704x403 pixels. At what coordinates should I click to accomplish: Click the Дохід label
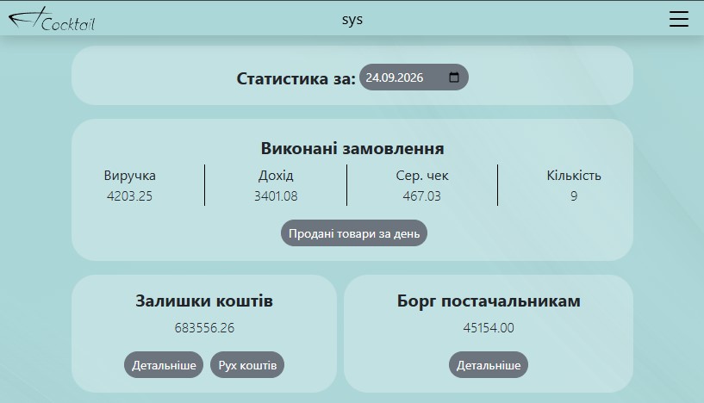pyautogui.click(x=276, y=175)
